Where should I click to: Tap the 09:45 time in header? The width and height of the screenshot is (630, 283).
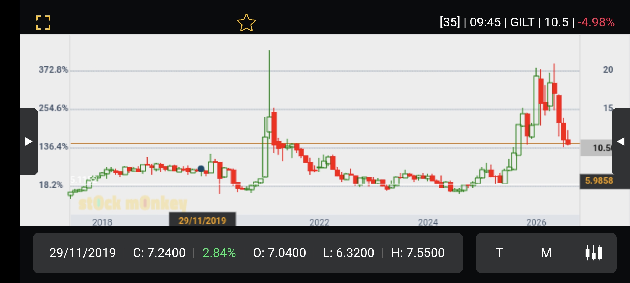coord(485,22)
